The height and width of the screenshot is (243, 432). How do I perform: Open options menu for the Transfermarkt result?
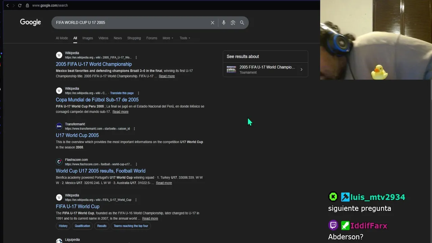click(x=134, y=129)
